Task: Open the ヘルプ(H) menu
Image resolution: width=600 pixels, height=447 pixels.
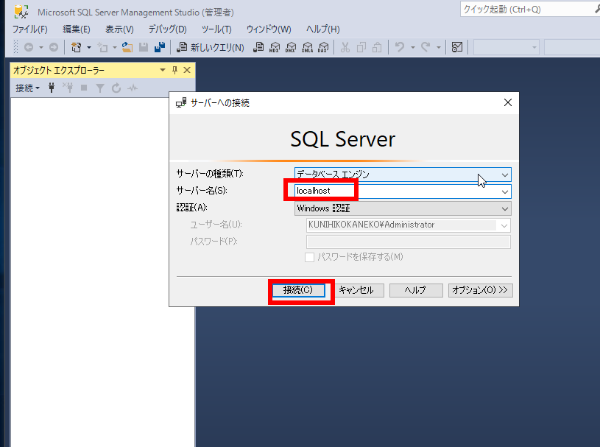Action: coord(323,29)
